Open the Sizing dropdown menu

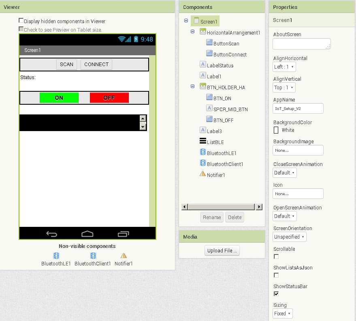pos(282,313)
